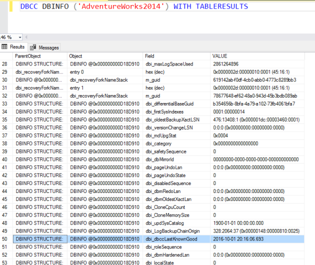The width and height of the screenshot is (315, 265).
Task: Select the ParentObject column header
Action: [x=40, y=56]
